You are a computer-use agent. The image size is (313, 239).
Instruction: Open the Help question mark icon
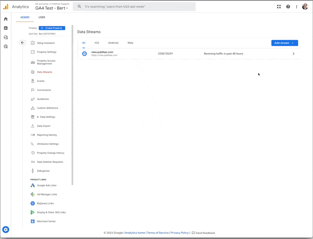click(x=288, y=7)
